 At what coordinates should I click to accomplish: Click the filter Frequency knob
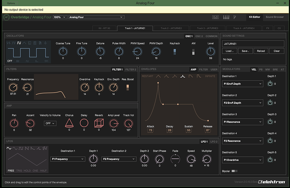(x=13, y=88)
